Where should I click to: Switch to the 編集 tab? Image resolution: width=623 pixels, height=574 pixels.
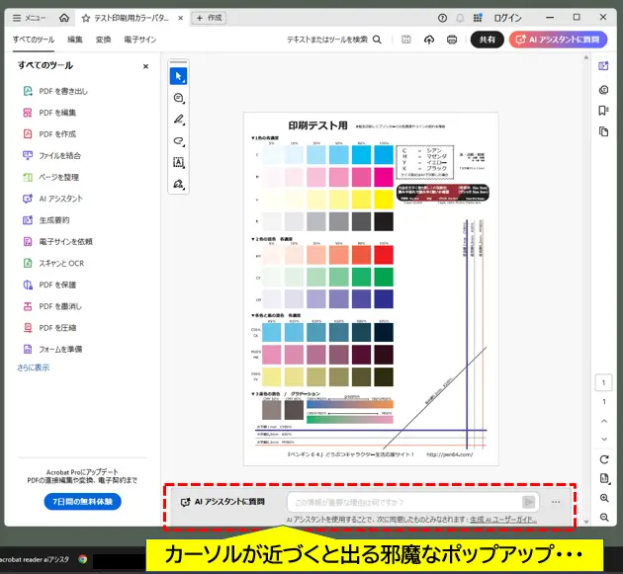click(x=75, y=40)
